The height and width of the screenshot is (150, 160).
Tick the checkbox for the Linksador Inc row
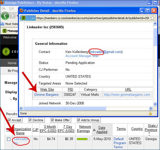[9, 139]
